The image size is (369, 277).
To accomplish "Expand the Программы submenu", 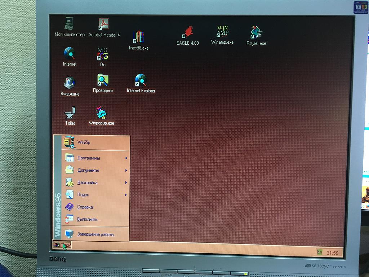I will coord(89,158).
